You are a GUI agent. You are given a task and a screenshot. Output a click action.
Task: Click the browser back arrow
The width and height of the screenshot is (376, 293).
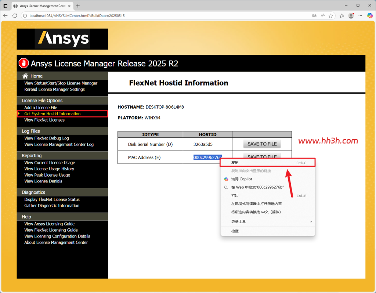(5, 16)
